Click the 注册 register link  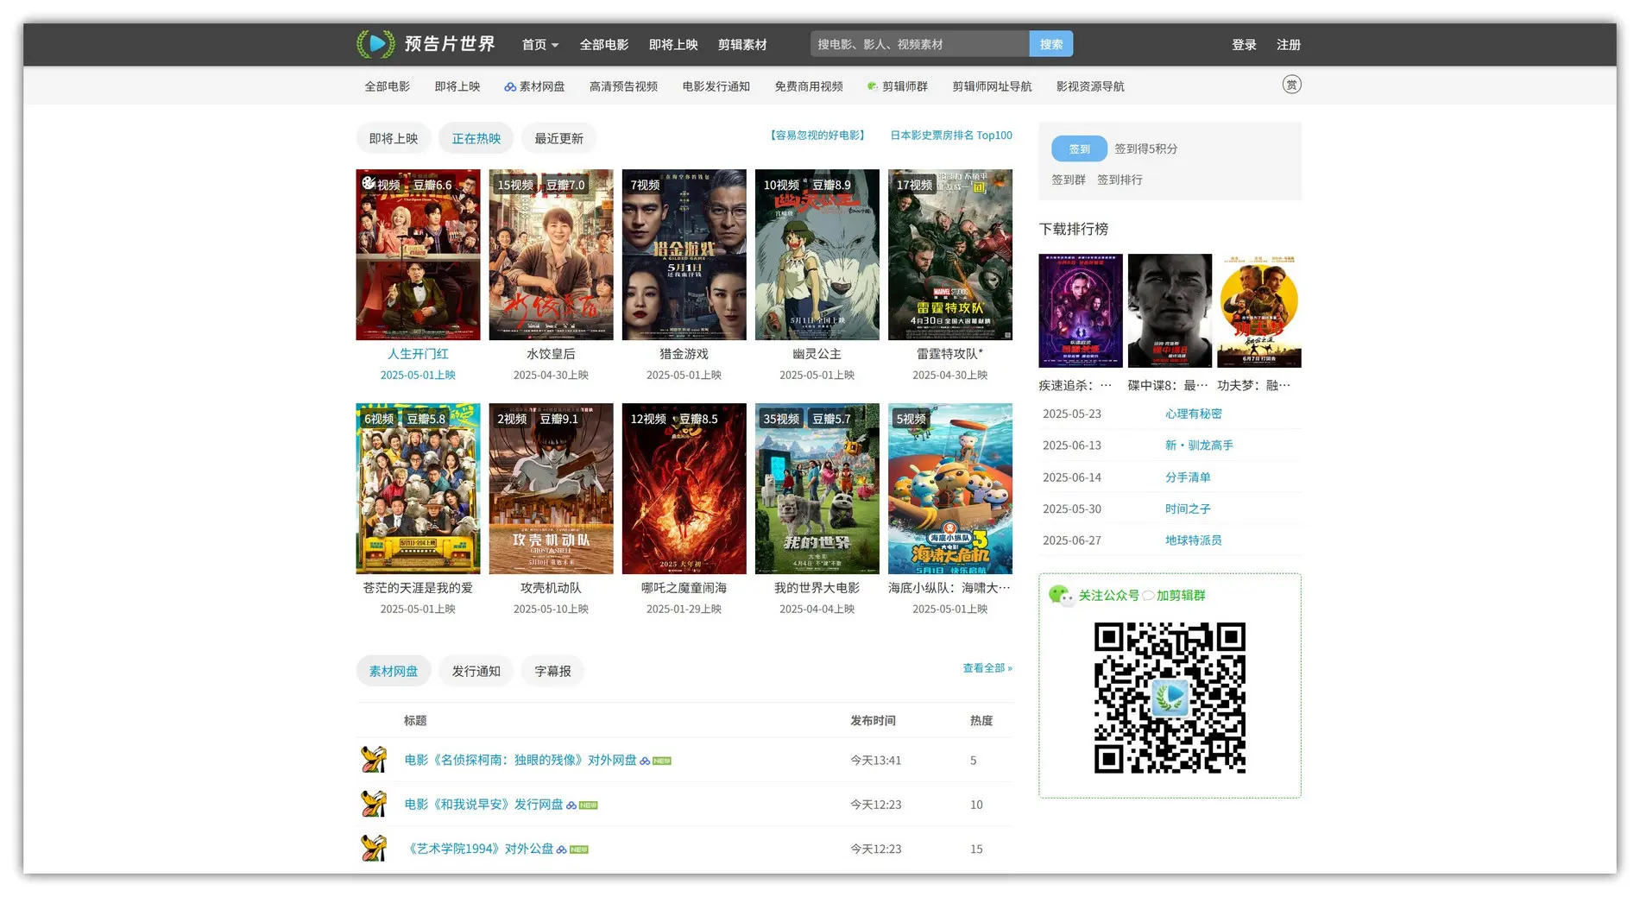coord(1289,45)
